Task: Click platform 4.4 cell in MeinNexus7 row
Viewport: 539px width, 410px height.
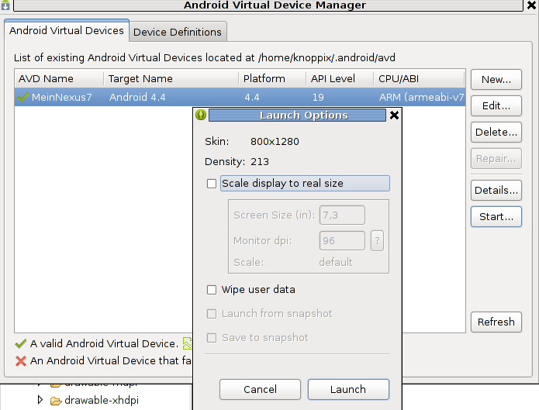Action: coord(252,97)
